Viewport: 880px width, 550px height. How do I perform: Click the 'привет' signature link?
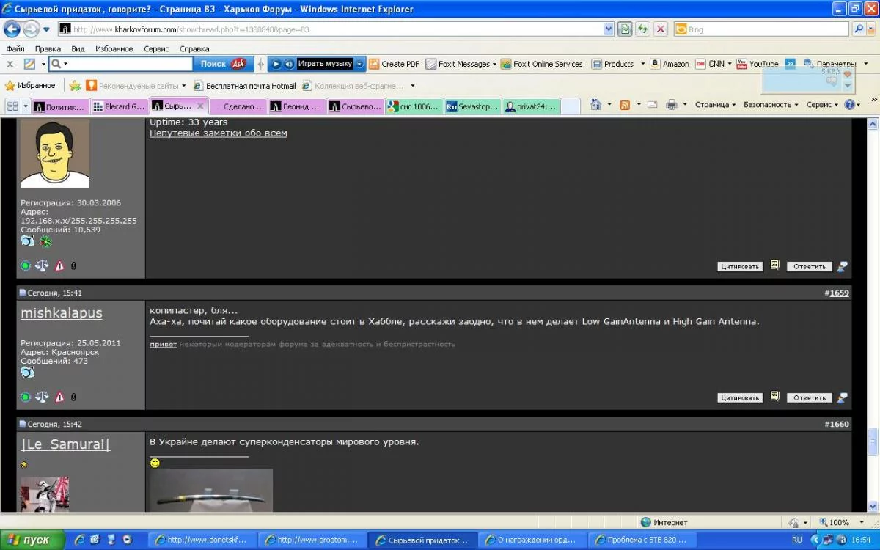click(x=164, y=344)
